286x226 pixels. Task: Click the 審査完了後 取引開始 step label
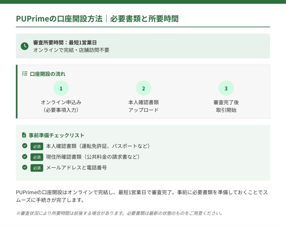point(226,106)
